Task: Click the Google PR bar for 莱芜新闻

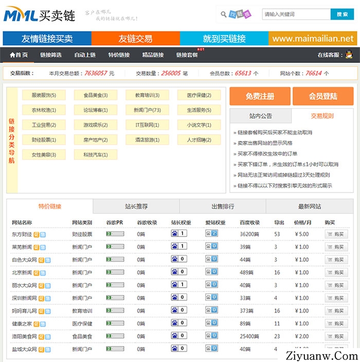Action: click(x=115, y=247)
